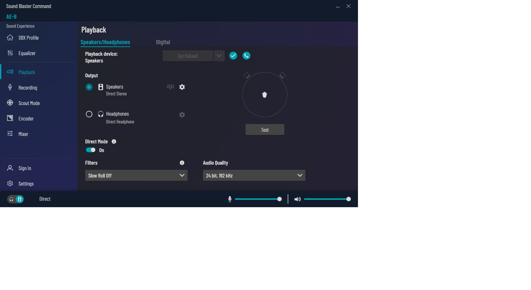The width and height of the screenshot is (531, 290).
Task: Expand the Set Default dropdown arrow
Action: click(219, 56)
